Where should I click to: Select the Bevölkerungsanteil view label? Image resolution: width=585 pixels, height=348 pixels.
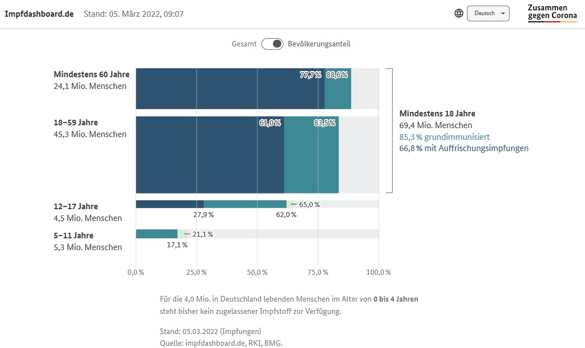coord(319,44)
